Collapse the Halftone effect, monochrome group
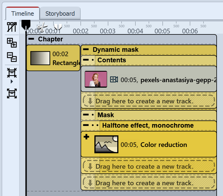 coord(86,125)
